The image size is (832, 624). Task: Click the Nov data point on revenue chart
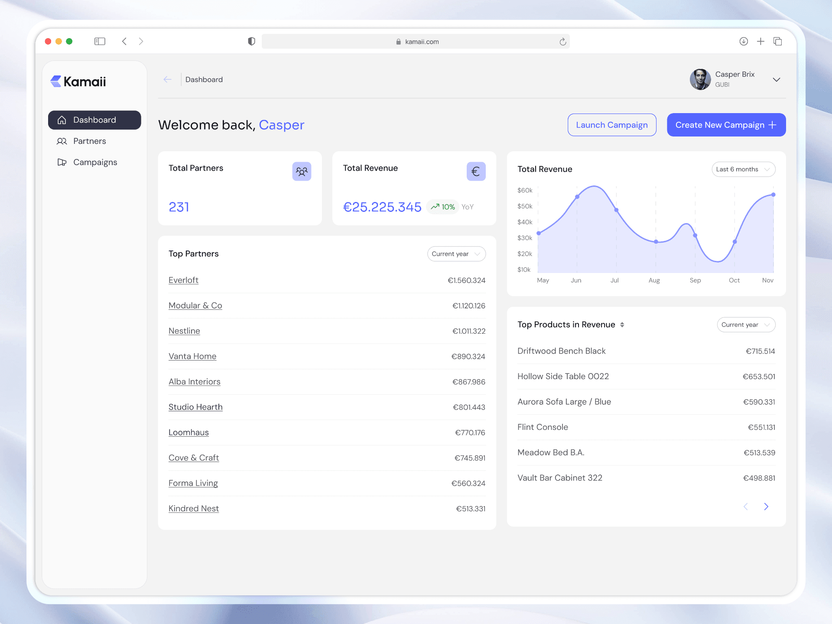click(x=773, y=195)
